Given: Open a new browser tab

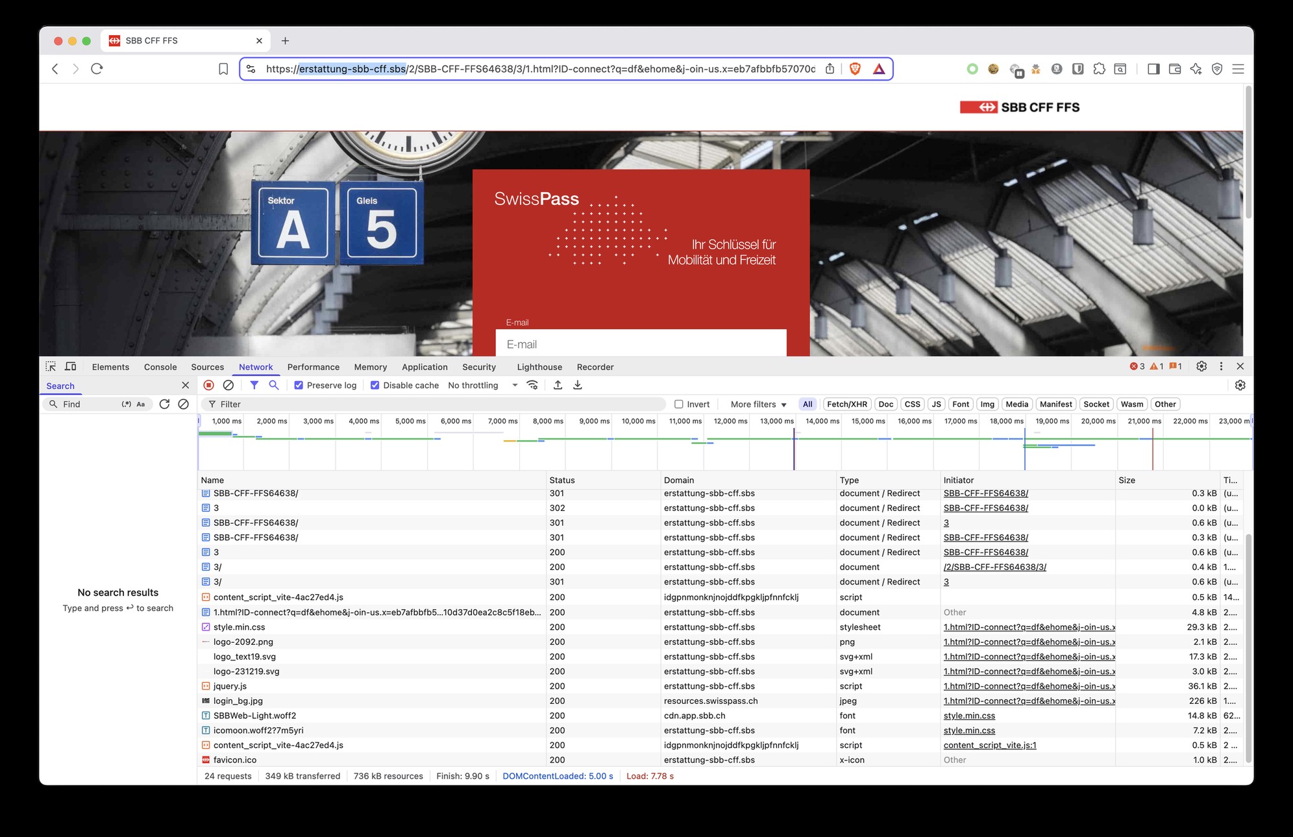Looking at the screenshot, I should tap(285, 40).
